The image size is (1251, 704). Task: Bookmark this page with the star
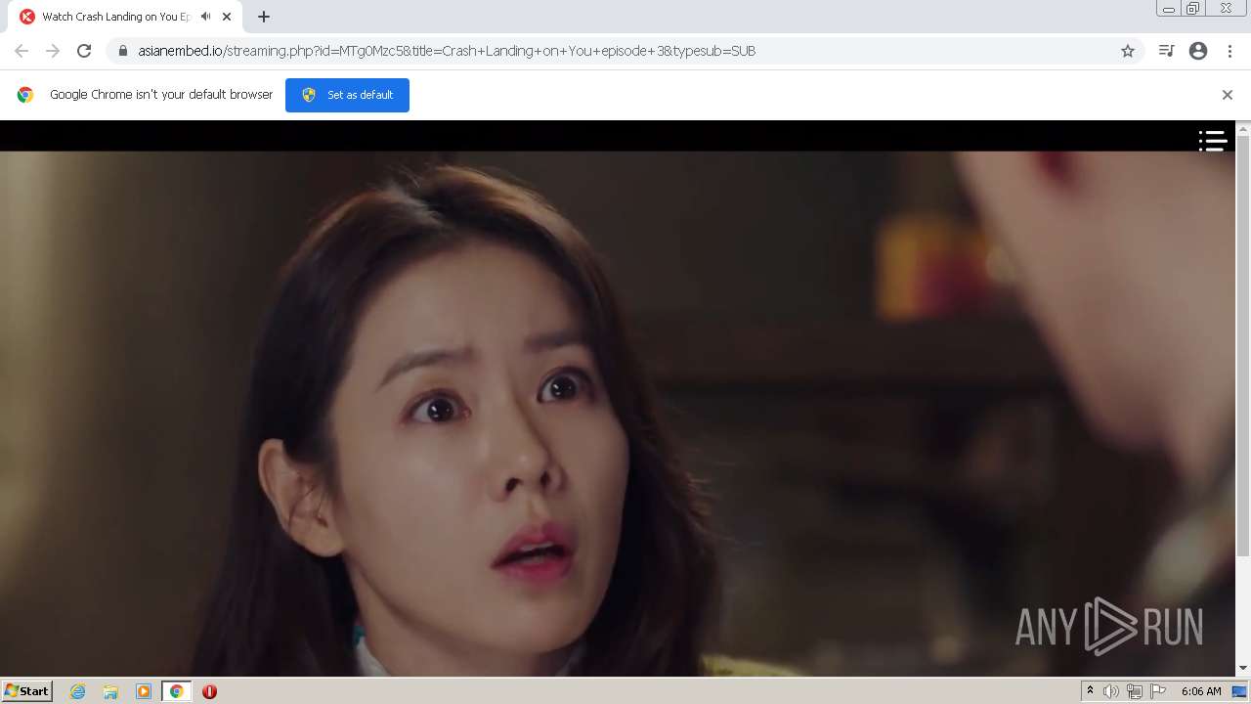coord(1128,51)
